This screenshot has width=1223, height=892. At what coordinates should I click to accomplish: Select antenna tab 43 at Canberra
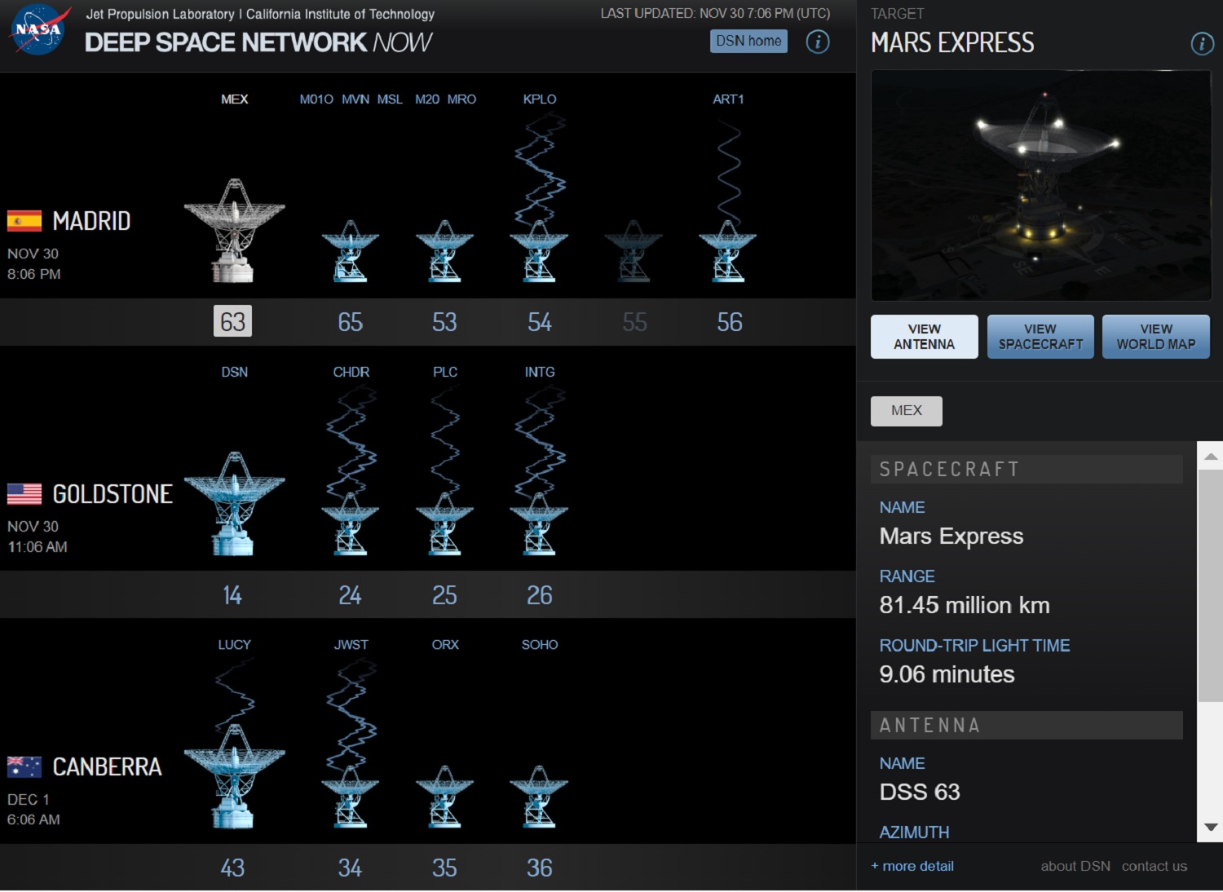coord(232,868)
